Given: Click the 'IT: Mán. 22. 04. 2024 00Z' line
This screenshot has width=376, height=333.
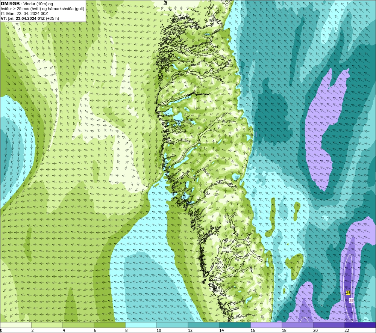Looking at the screenshot, I should tap(24, 14).
